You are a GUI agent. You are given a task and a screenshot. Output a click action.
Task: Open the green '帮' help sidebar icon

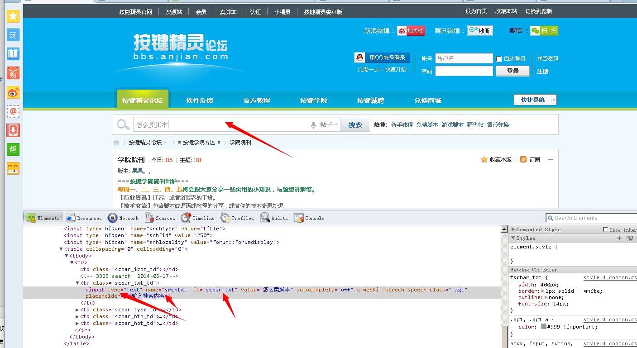(13, 149)
